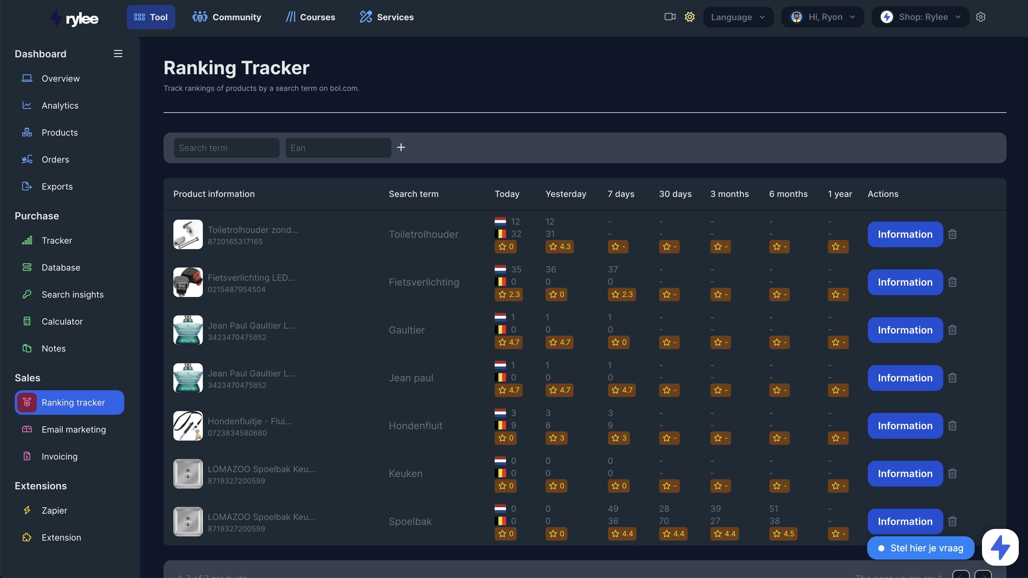Delete the Spoelbak row via trash icon
The image size is (1028, 578).
pos(953,521)
